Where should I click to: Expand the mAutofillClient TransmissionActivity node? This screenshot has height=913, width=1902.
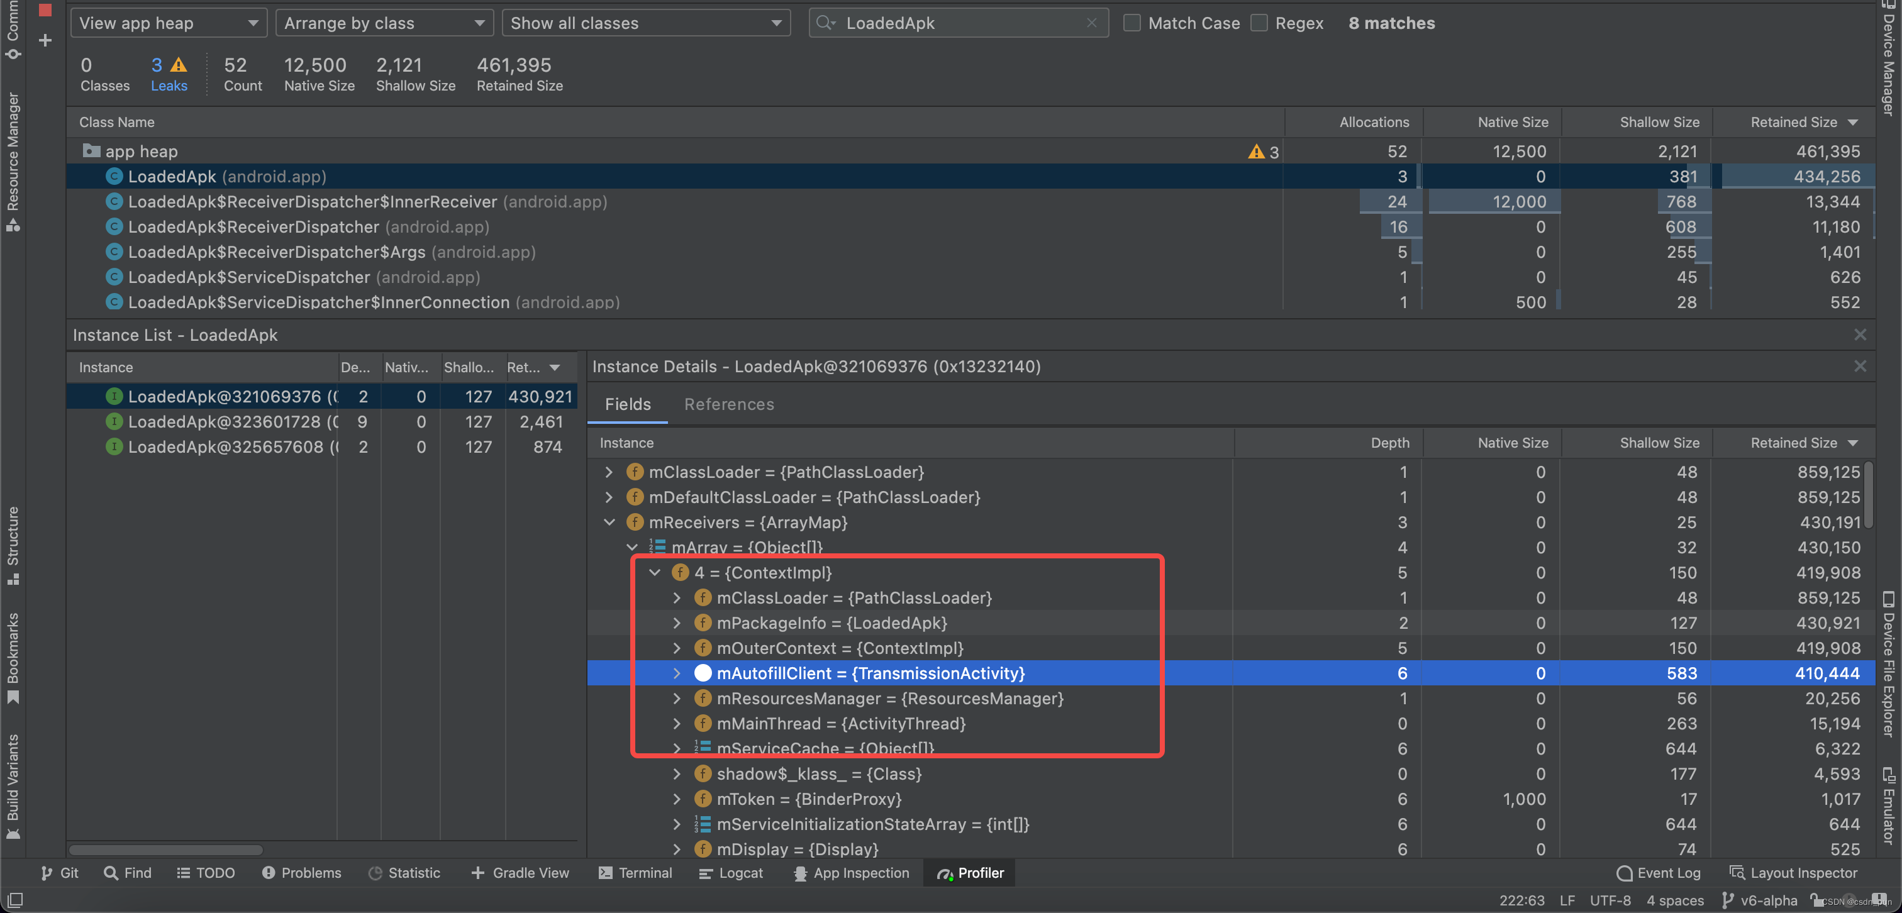click(x=676, y=673)
